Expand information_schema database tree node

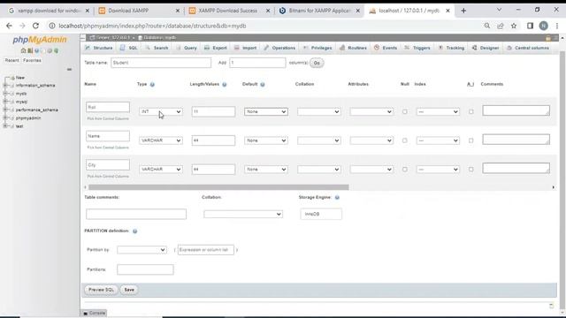point(5,86)
